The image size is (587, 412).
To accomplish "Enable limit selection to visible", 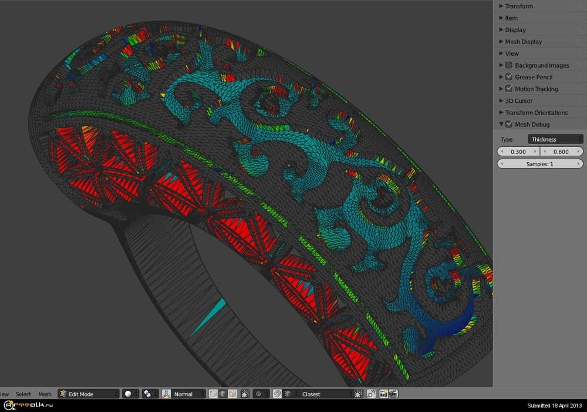I will pyautogui.click(x=245, y=394).
